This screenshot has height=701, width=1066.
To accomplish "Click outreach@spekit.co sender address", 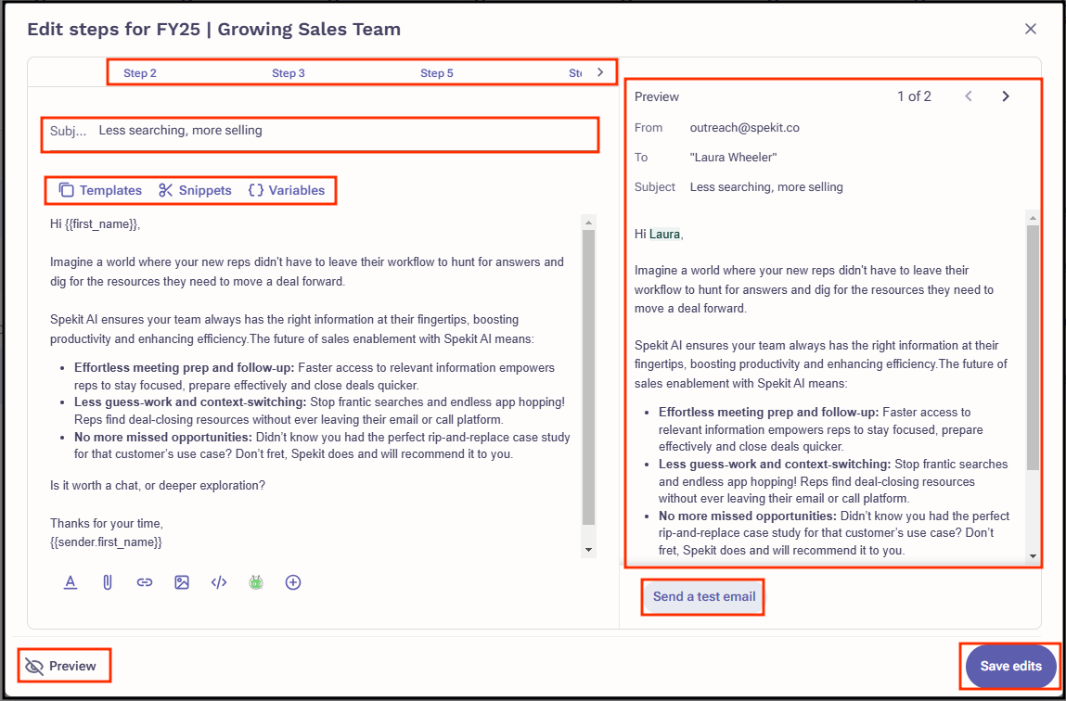I will point(744,128).
